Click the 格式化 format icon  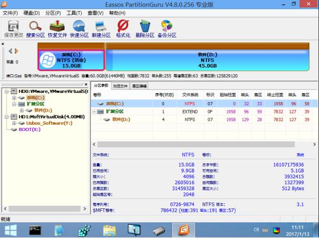pyautogui.click(x=123, y=29)
